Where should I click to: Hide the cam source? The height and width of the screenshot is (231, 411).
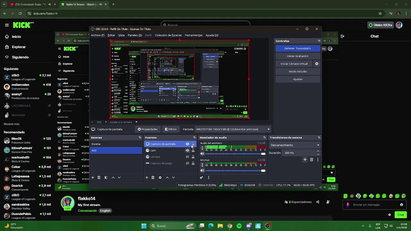pyautogui.click(x=188, y=150)
